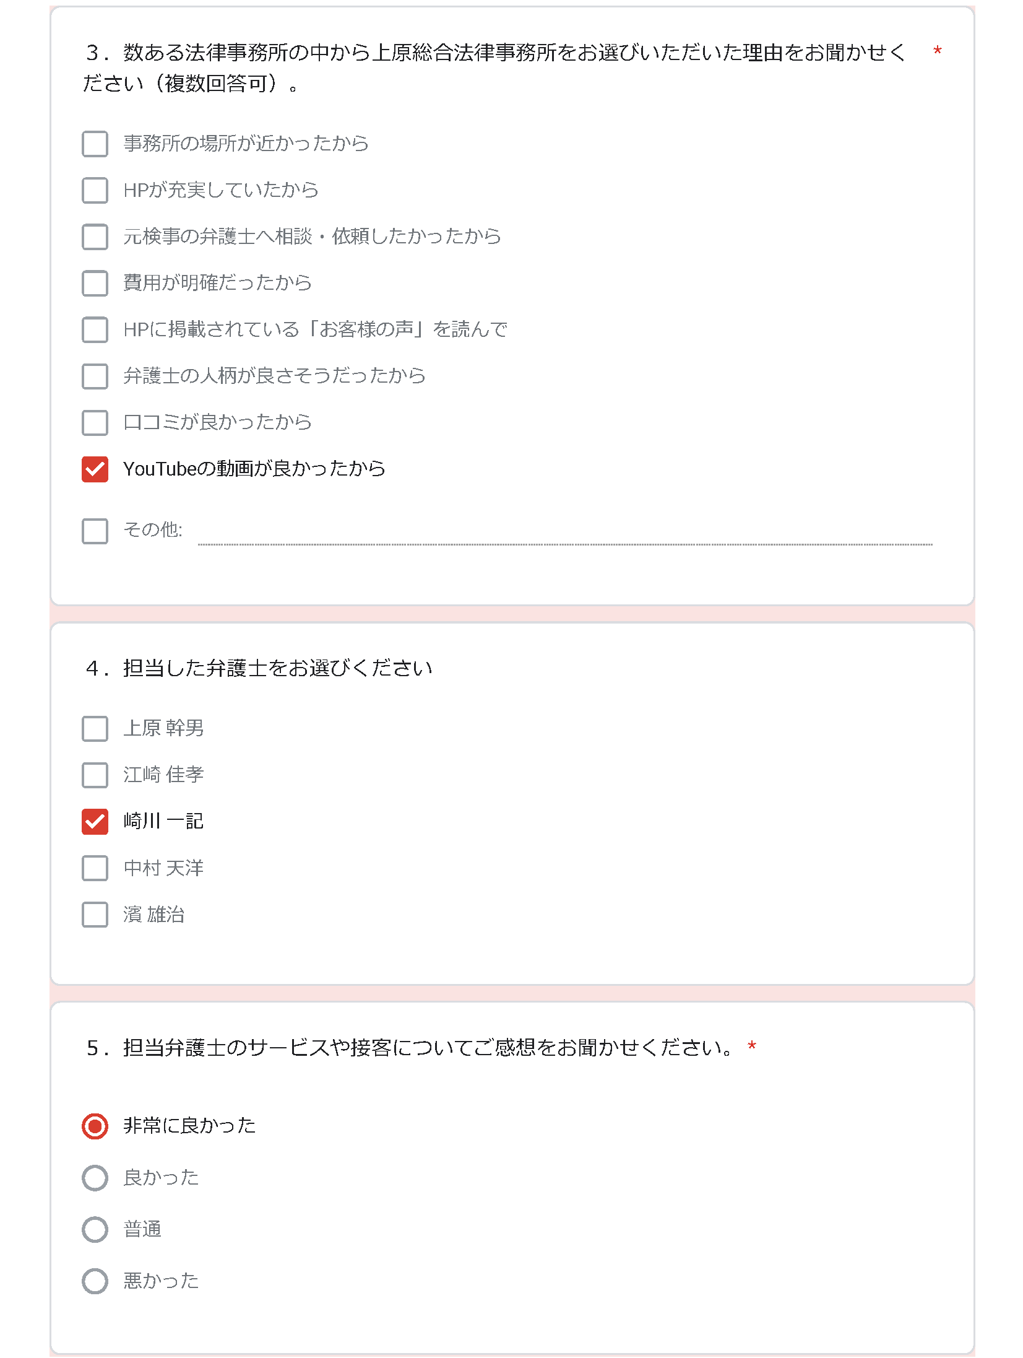This screenshot has height=1358, width=1023.
Task: Choose 非常に良かった radio button
Action: (95, 1126)
